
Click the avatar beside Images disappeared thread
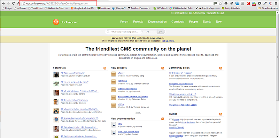[x=56, y=120]
